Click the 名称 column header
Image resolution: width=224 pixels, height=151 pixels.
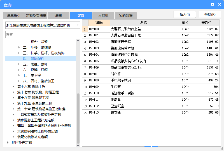144,23
